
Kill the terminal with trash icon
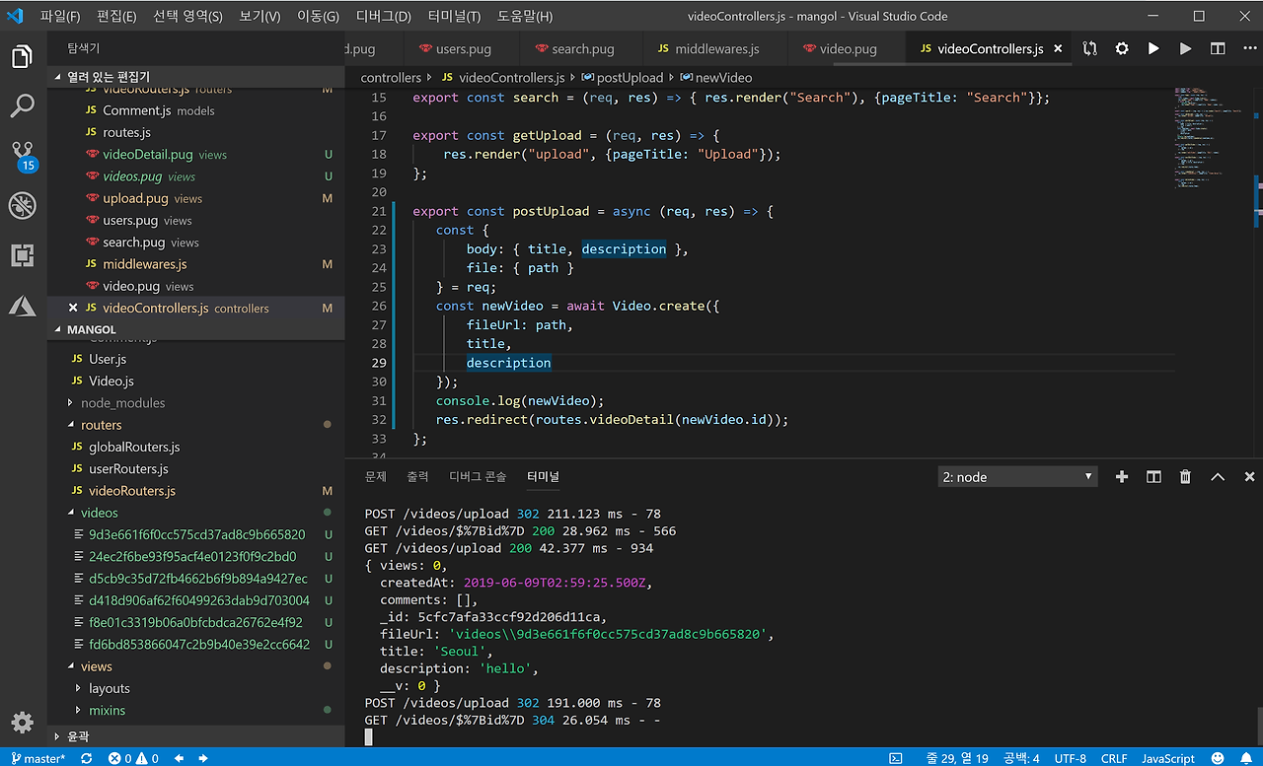tap(1185, 477)
